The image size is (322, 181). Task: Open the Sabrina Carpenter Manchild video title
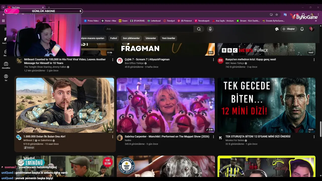[x=167, y=137]
